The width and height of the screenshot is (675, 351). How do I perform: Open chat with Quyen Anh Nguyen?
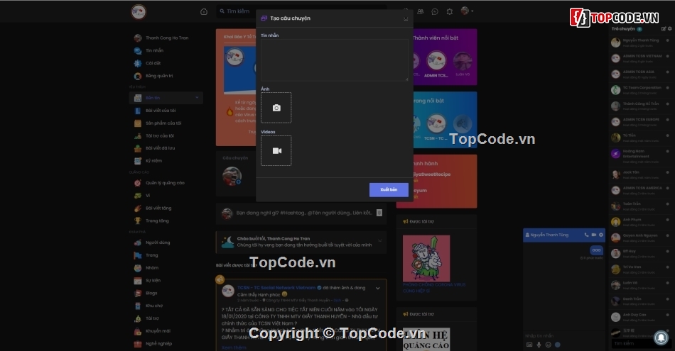[x=641, y=238]
